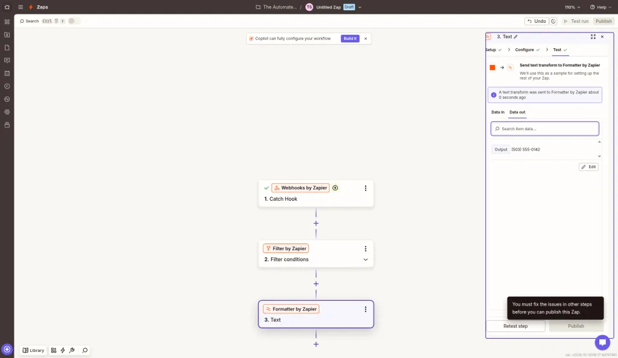Open The Automate... folder breadcrumb
618x358 pixels.
pyautogui.click(x=276, y=7)
